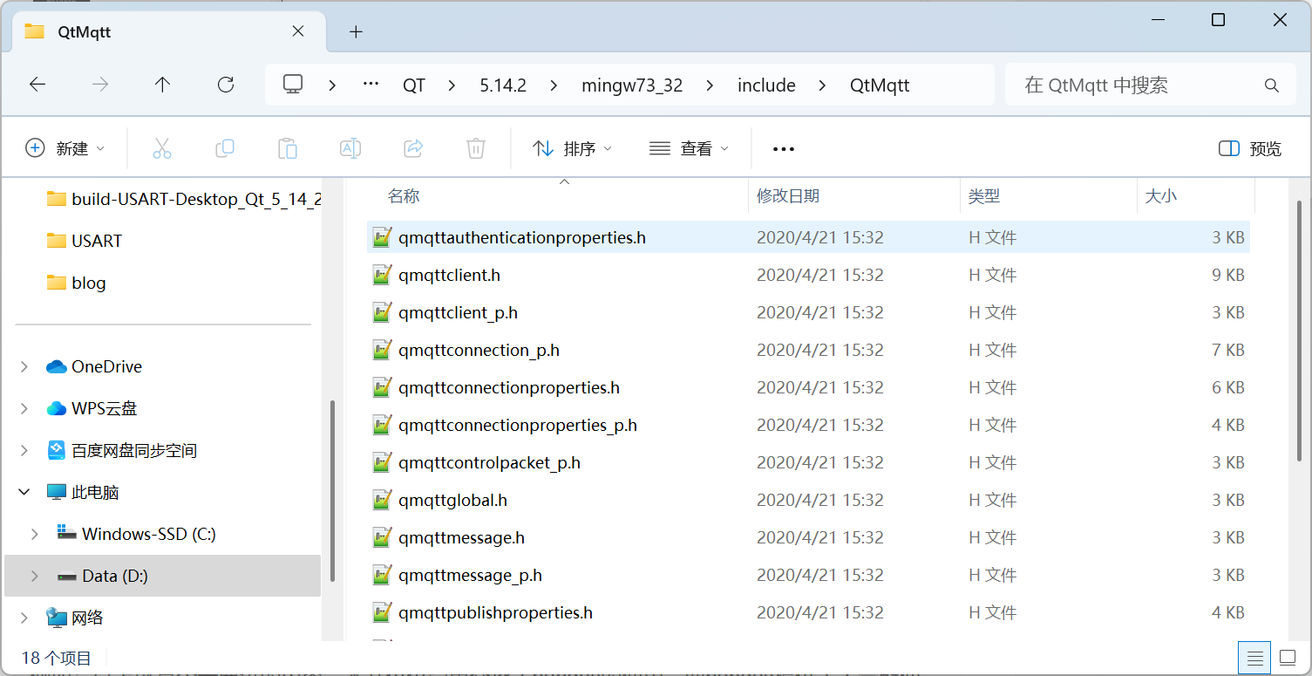Viewport: 1312px width, 676px height.
Task: Click include in the breadcrumb path
Action: click(766, 85)
